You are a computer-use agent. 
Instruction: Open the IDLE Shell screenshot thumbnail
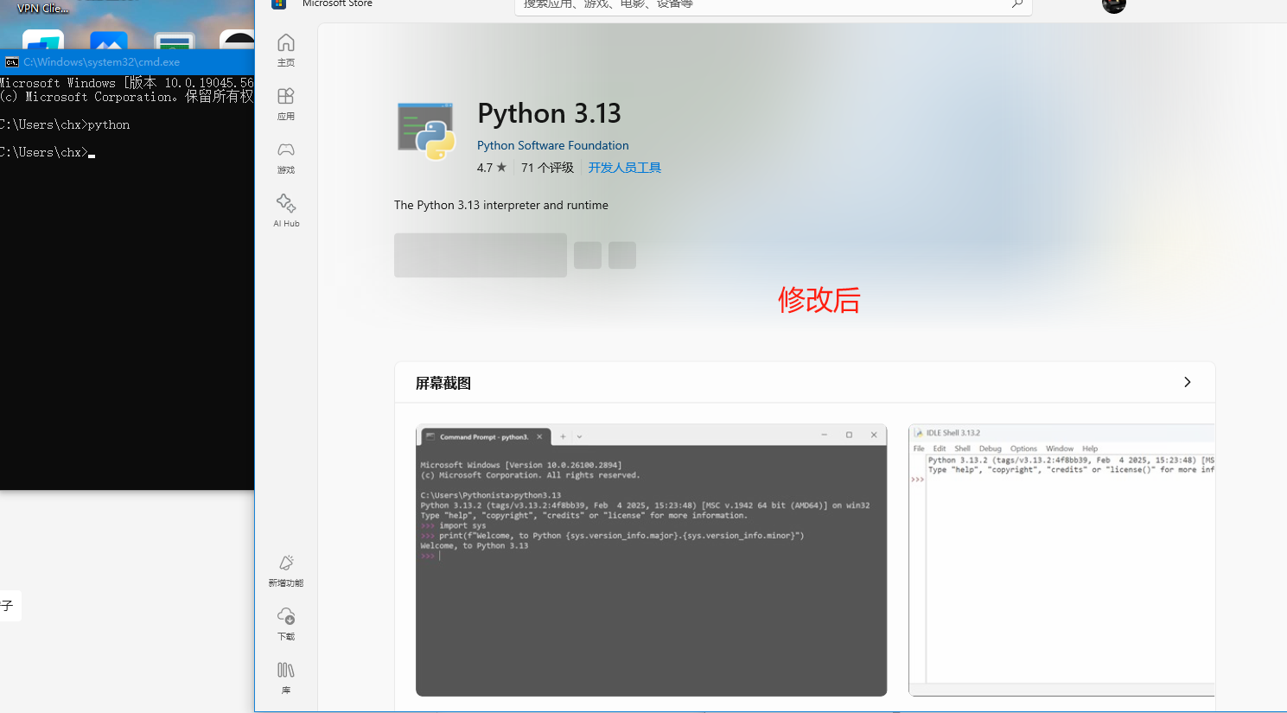click(1061, 560)
